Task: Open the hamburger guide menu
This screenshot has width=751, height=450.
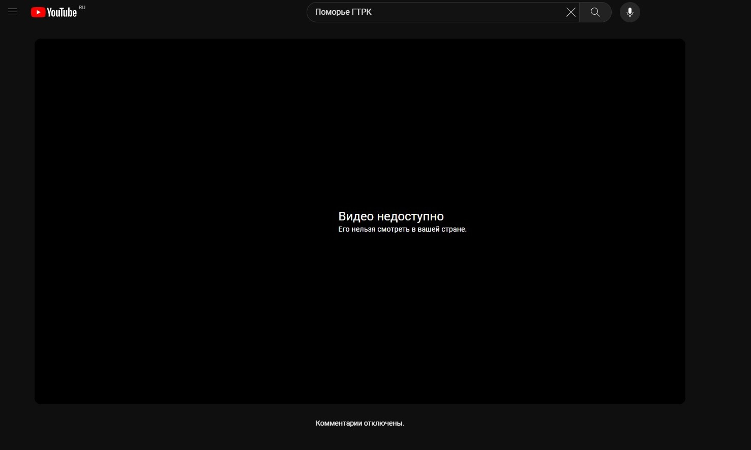Action: pyautogui.click(x=13, y=12)
